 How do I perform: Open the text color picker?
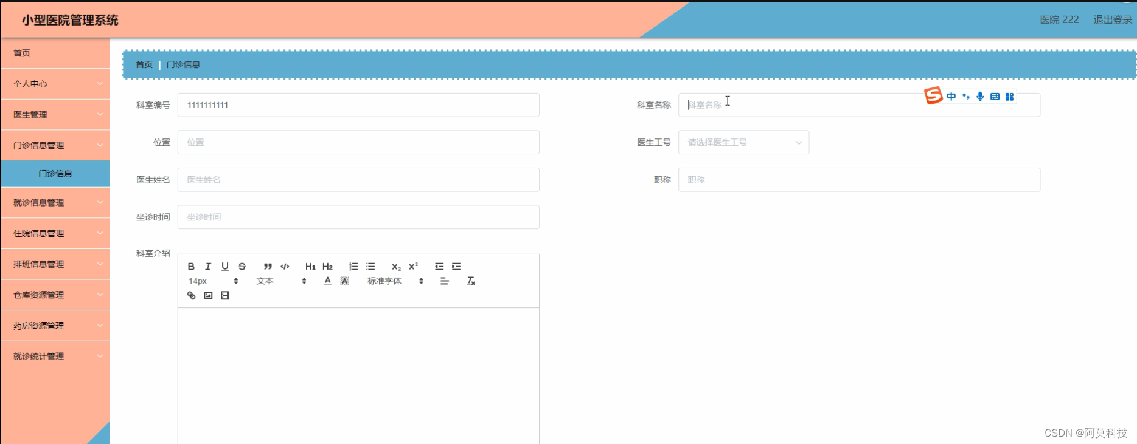click(x=327, y=281)
